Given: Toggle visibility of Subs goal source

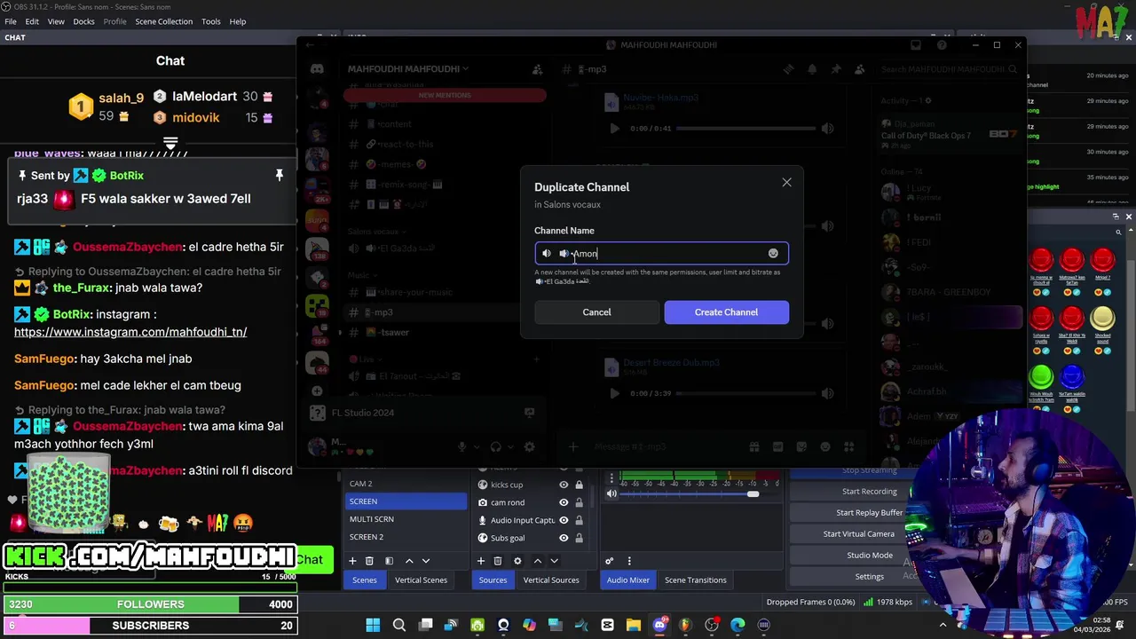Looking at the screenshot, I should tap(563, 538).
